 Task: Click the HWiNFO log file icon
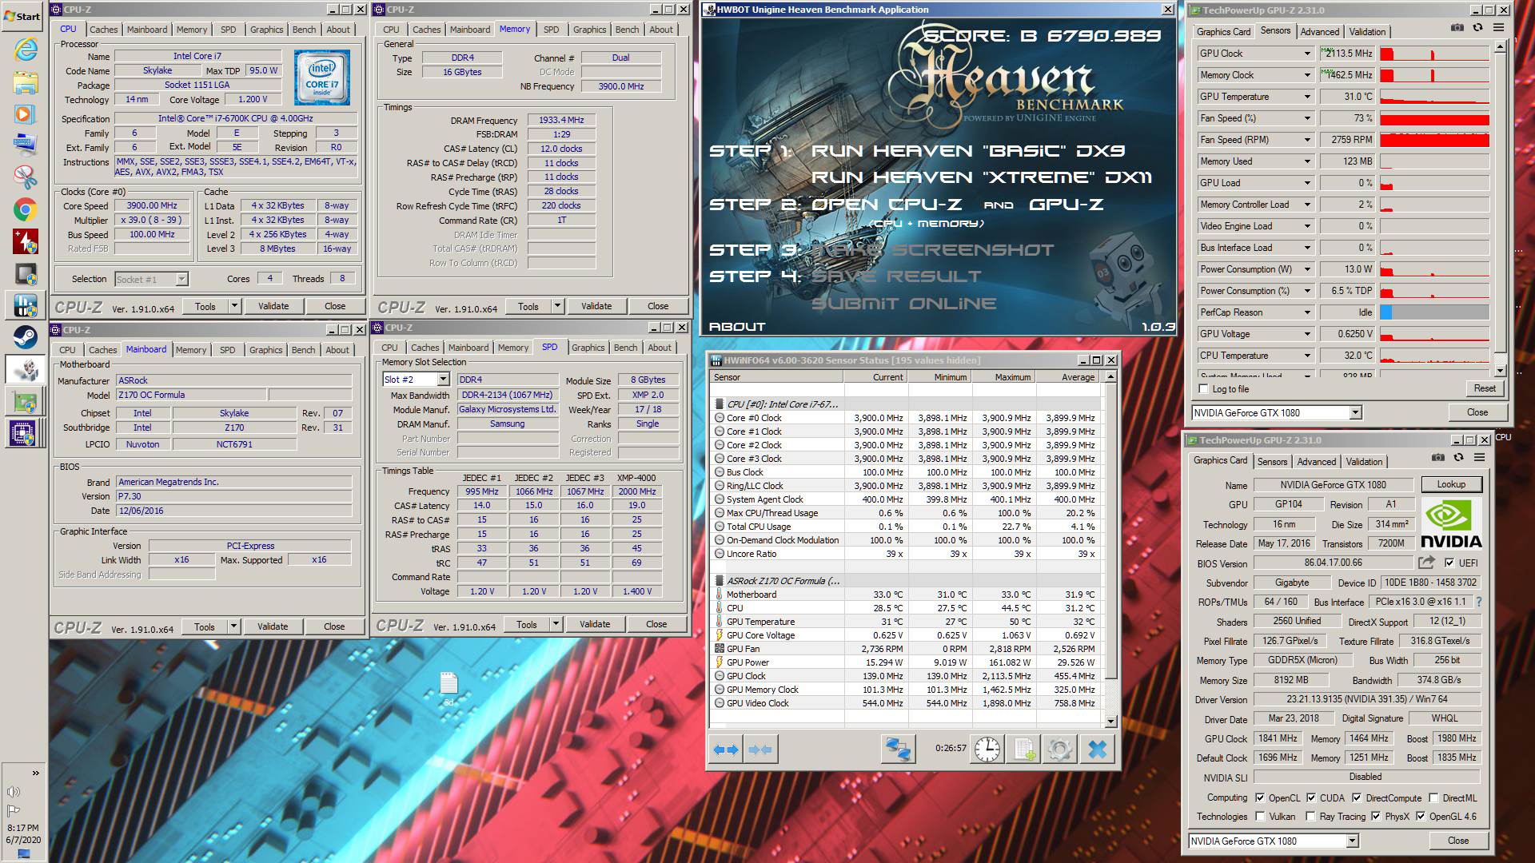1024,750
